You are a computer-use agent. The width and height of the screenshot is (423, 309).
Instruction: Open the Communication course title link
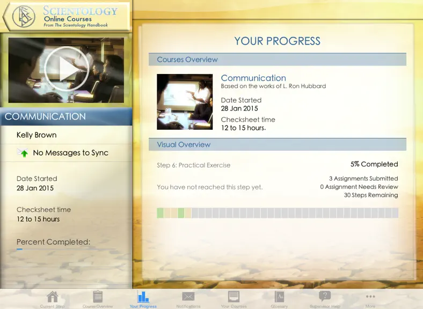tap(253, 78)
